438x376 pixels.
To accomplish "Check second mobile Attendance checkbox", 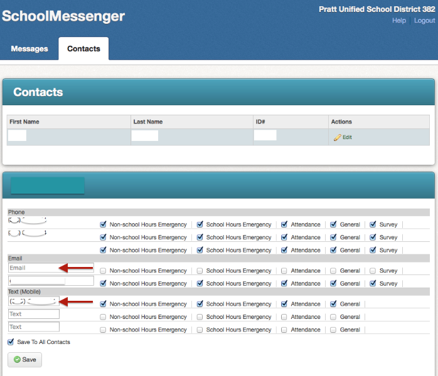I will [284, 317].
